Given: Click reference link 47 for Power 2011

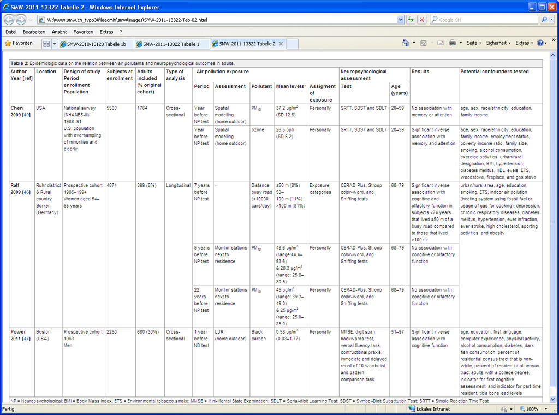Looking at the screenshot, I should [x=26, y=339].
